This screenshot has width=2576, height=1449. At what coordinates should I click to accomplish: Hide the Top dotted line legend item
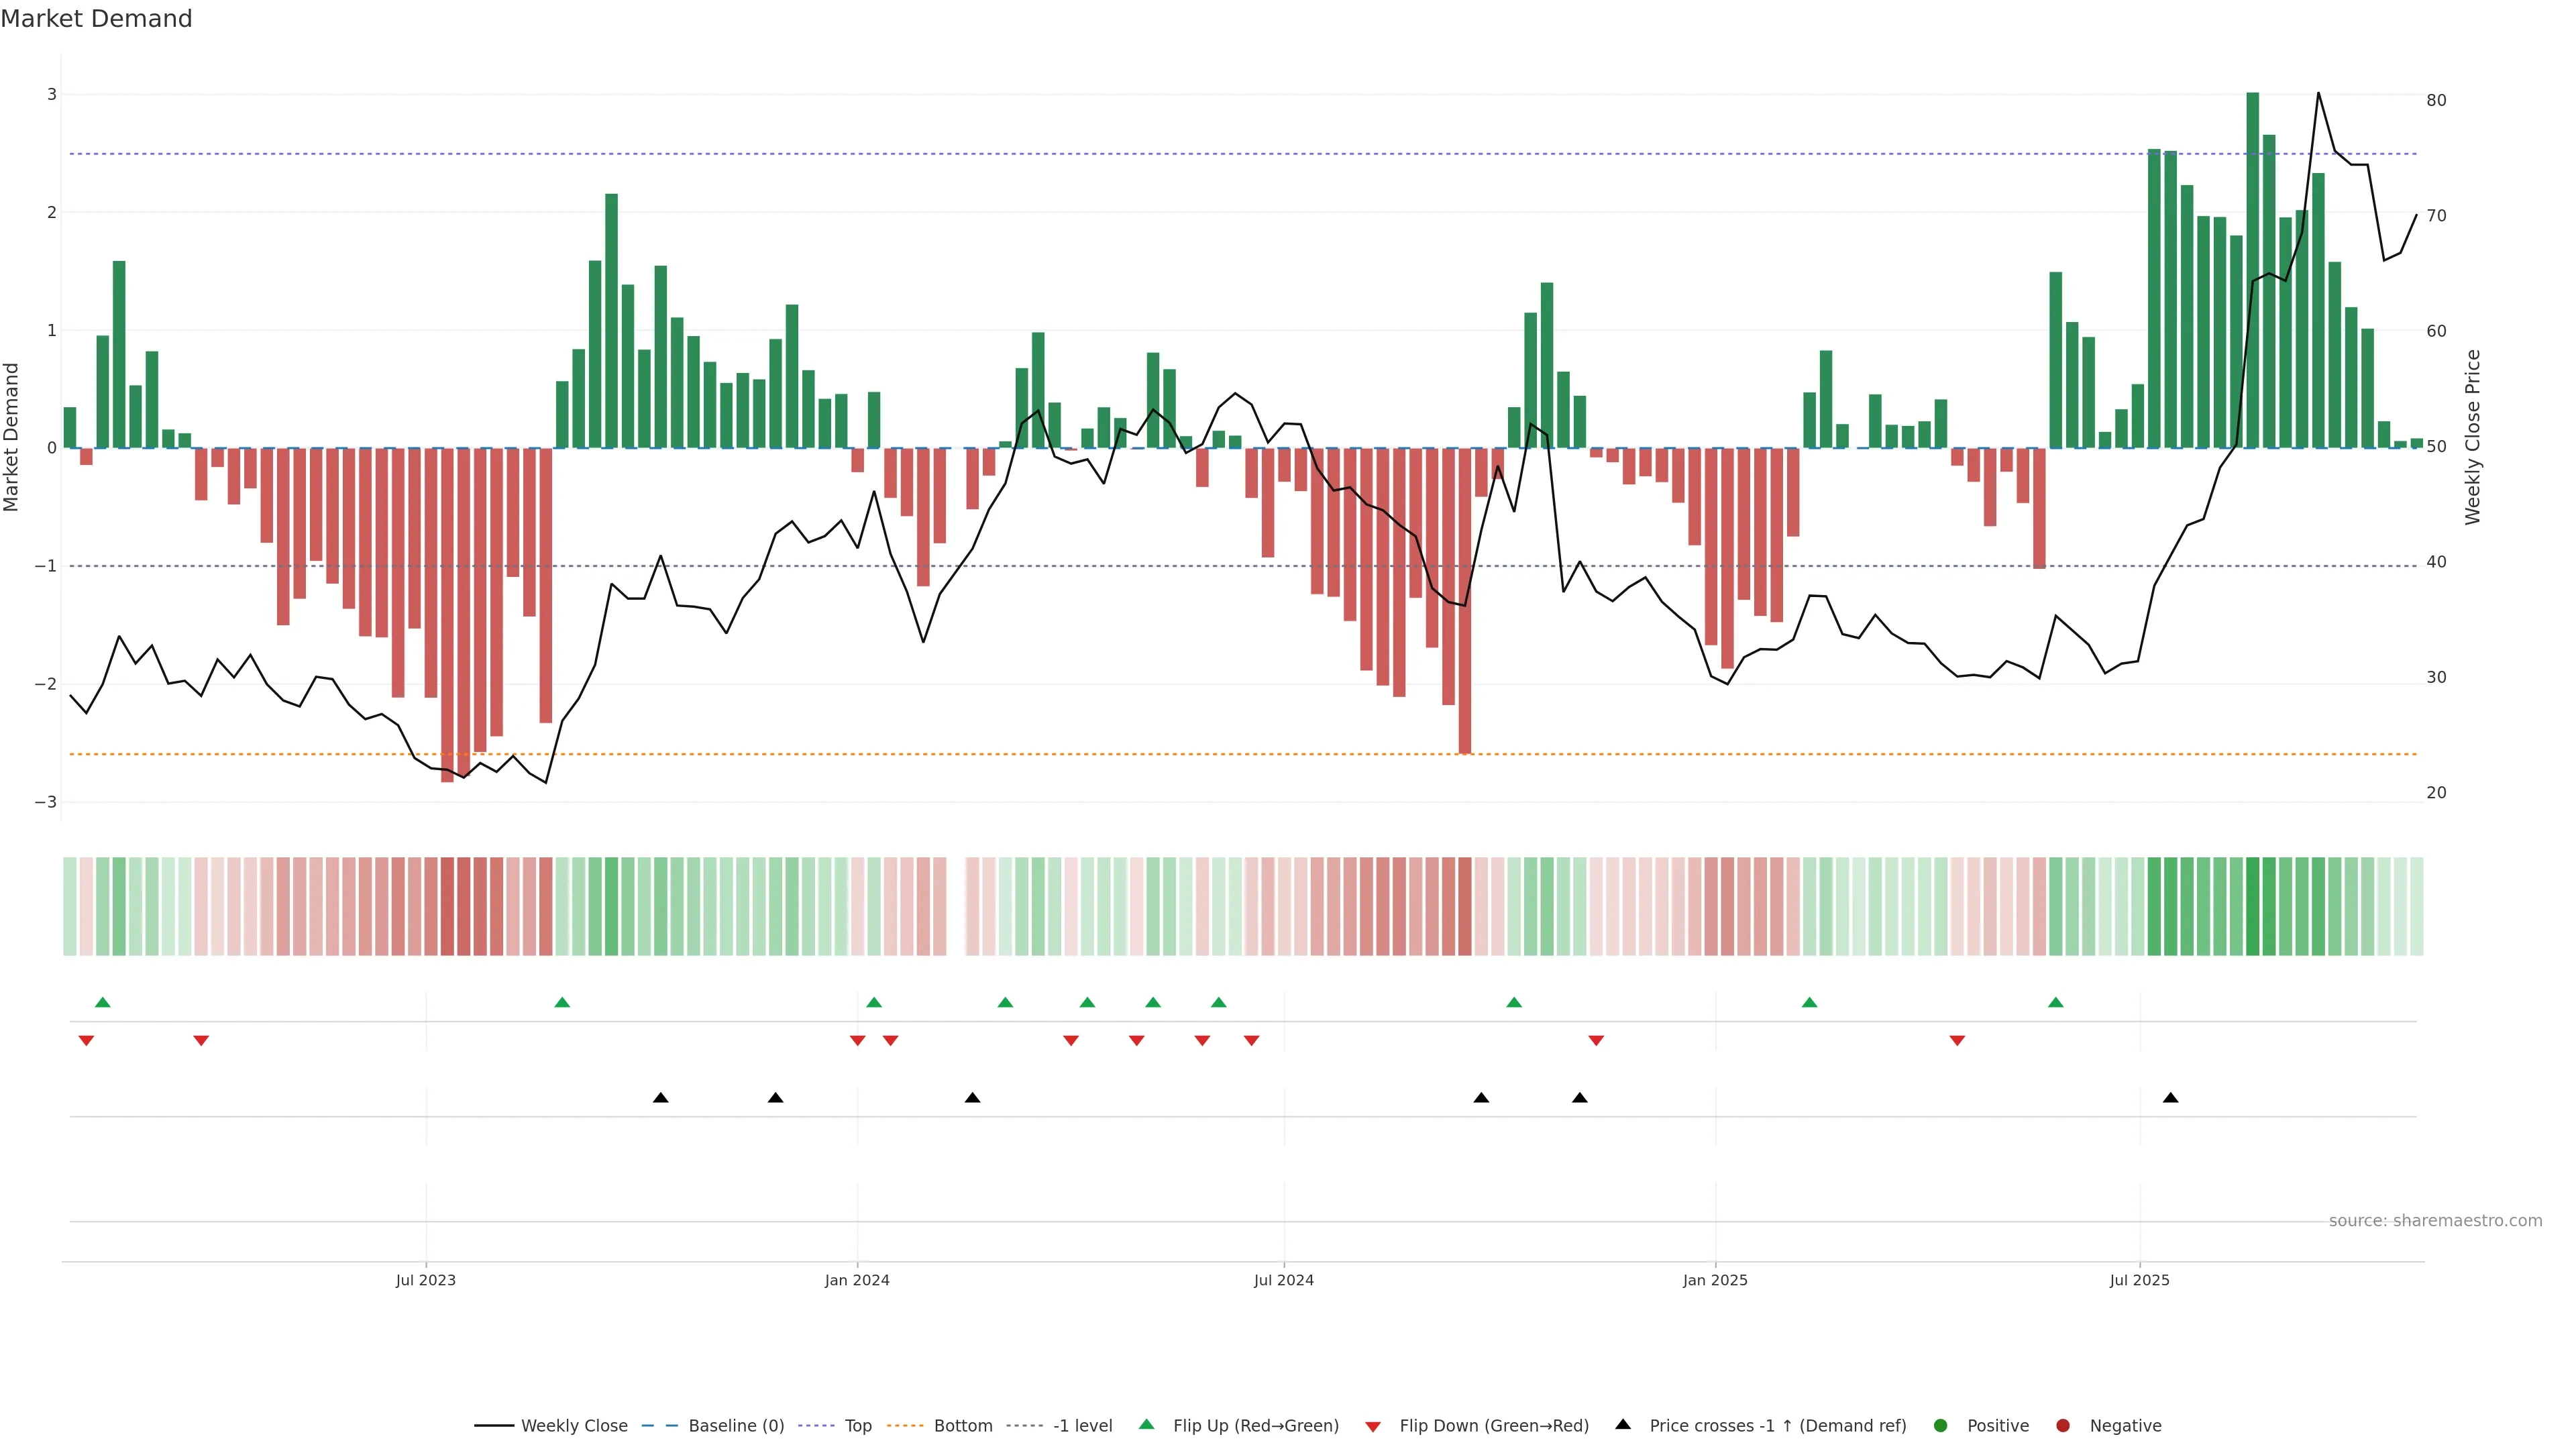(x=857, y=1426)
